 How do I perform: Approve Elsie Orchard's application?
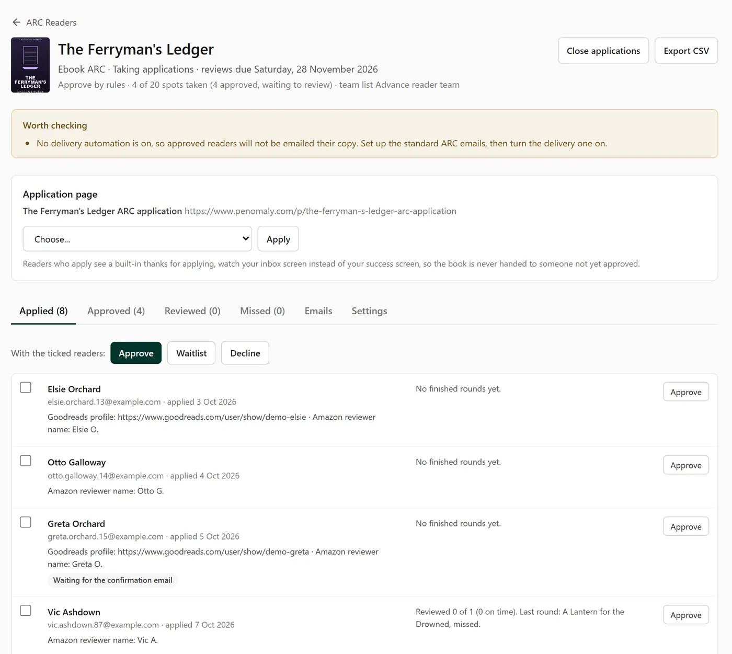[x=686, y=392]
